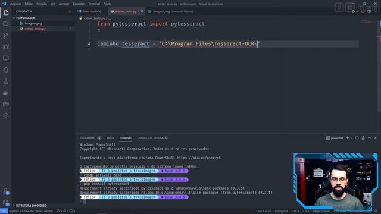Change end of line sequence CRLF
381x214 pixels.
[306, 211]
